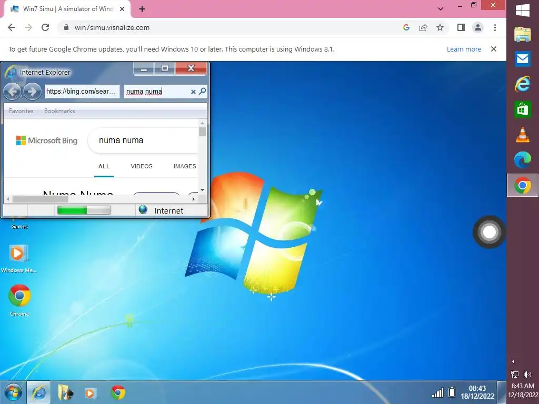
Task: Toggle Chrome's side panel
Action: point(461,27)
